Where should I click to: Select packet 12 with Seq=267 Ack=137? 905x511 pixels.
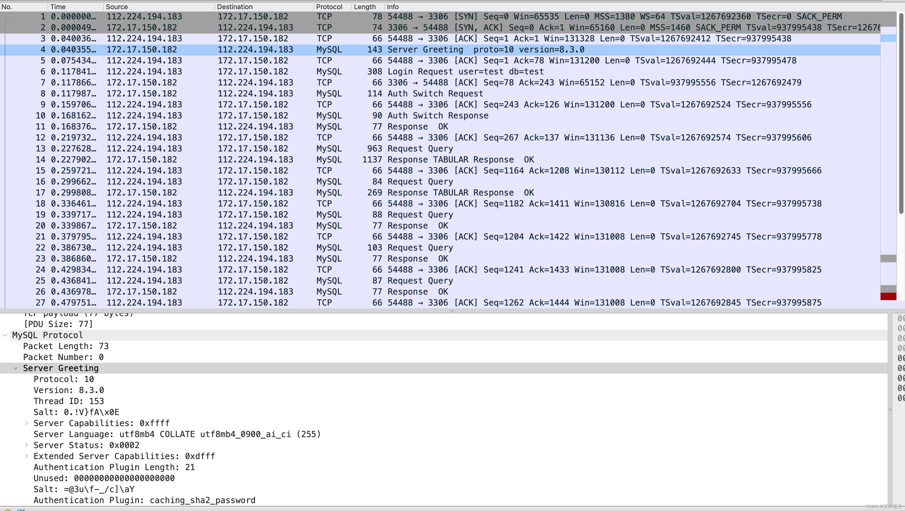pyautogui.click(x=440, y=138)
